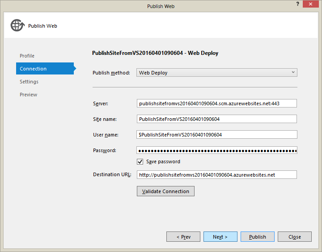
Task: Click the Password field
Action: [x=217, y=150]
